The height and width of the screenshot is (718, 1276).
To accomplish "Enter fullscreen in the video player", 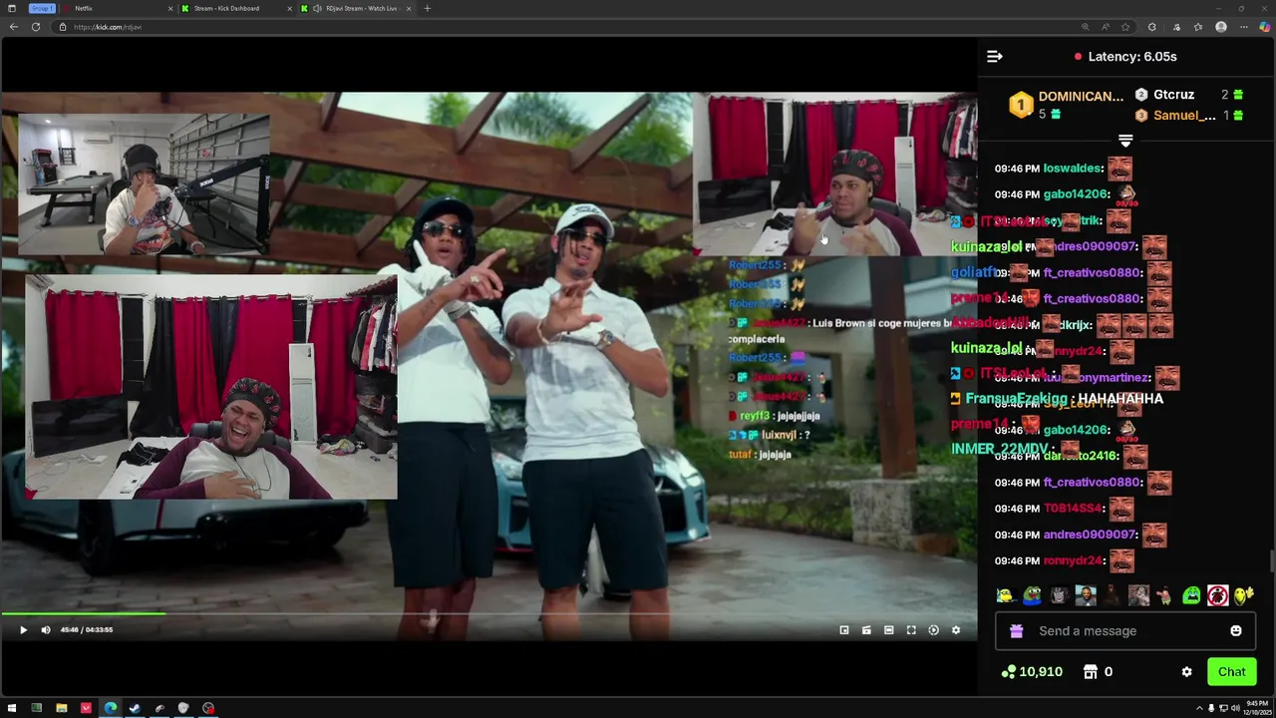I will (911, 630).
